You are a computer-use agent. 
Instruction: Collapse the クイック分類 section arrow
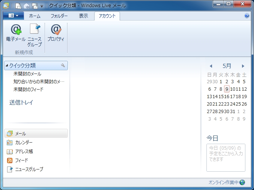(x=7, y=66)
